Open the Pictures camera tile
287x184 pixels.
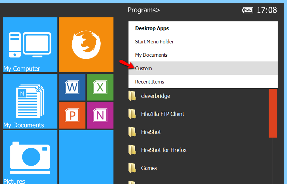tap(30, 157)
